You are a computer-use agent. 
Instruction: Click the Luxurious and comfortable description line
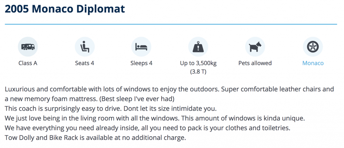pyautogui.click(x=169, y=89)
